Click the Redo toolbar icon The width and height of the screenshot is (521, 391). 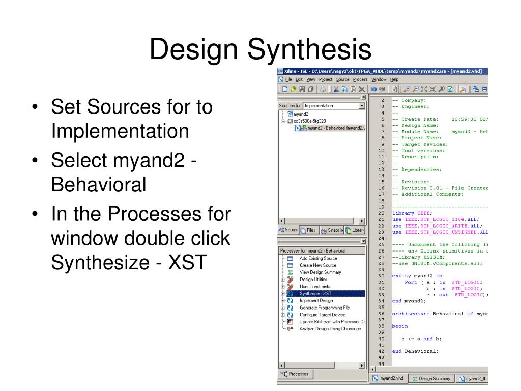pos(382,89)
